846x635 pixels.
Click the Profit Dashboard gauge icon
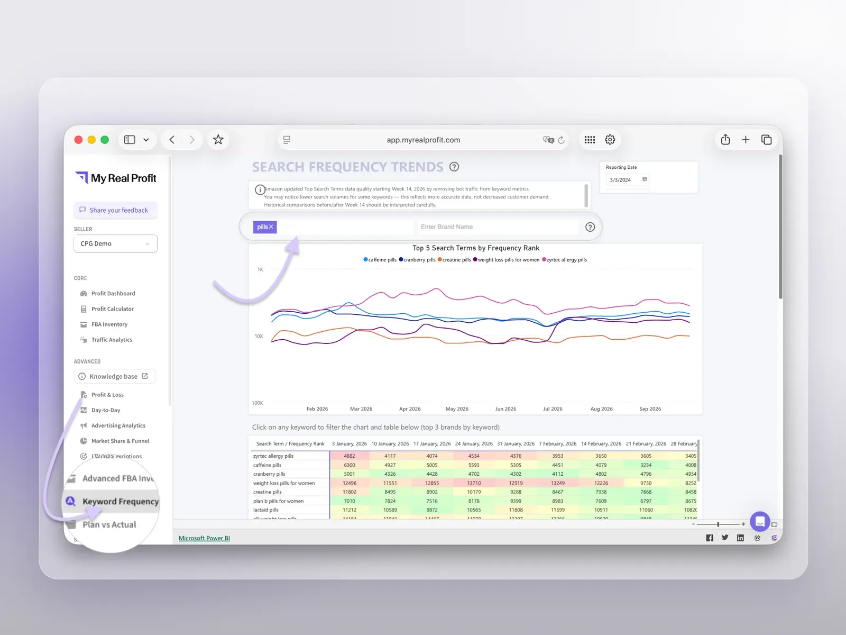(84, 294)
